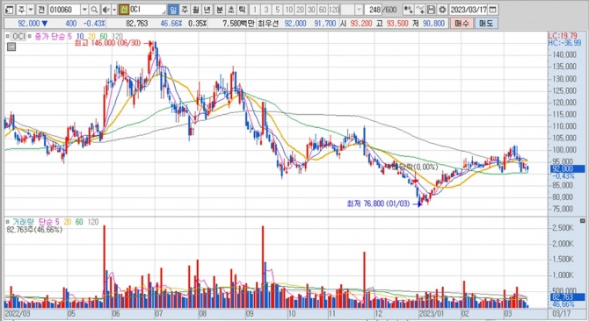
Task: Expand the dropdown next to speaker icon
Action: [114, 10]
